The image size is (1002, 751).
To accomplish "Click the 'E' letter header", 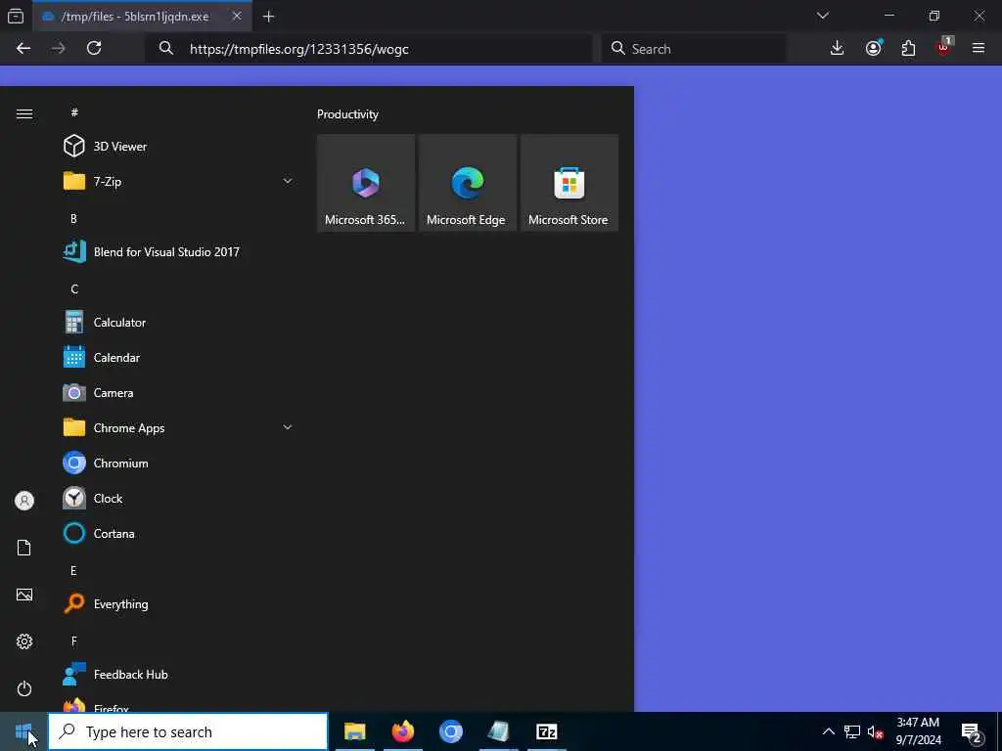I will pos(73,571).
